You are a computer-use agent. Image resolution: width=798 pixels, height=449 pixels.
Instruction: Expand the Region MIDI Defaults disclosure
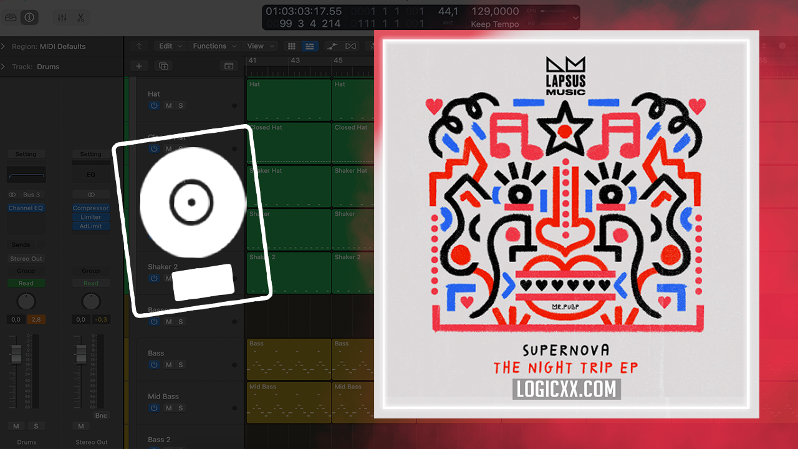click(x=4, y=47)
